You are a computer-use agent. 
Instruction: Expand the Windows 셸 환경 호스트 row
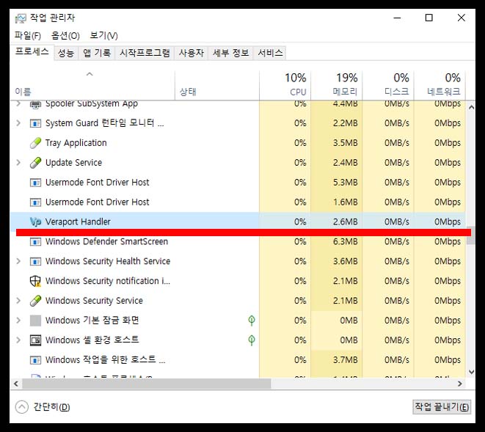[x=18, y=340]
